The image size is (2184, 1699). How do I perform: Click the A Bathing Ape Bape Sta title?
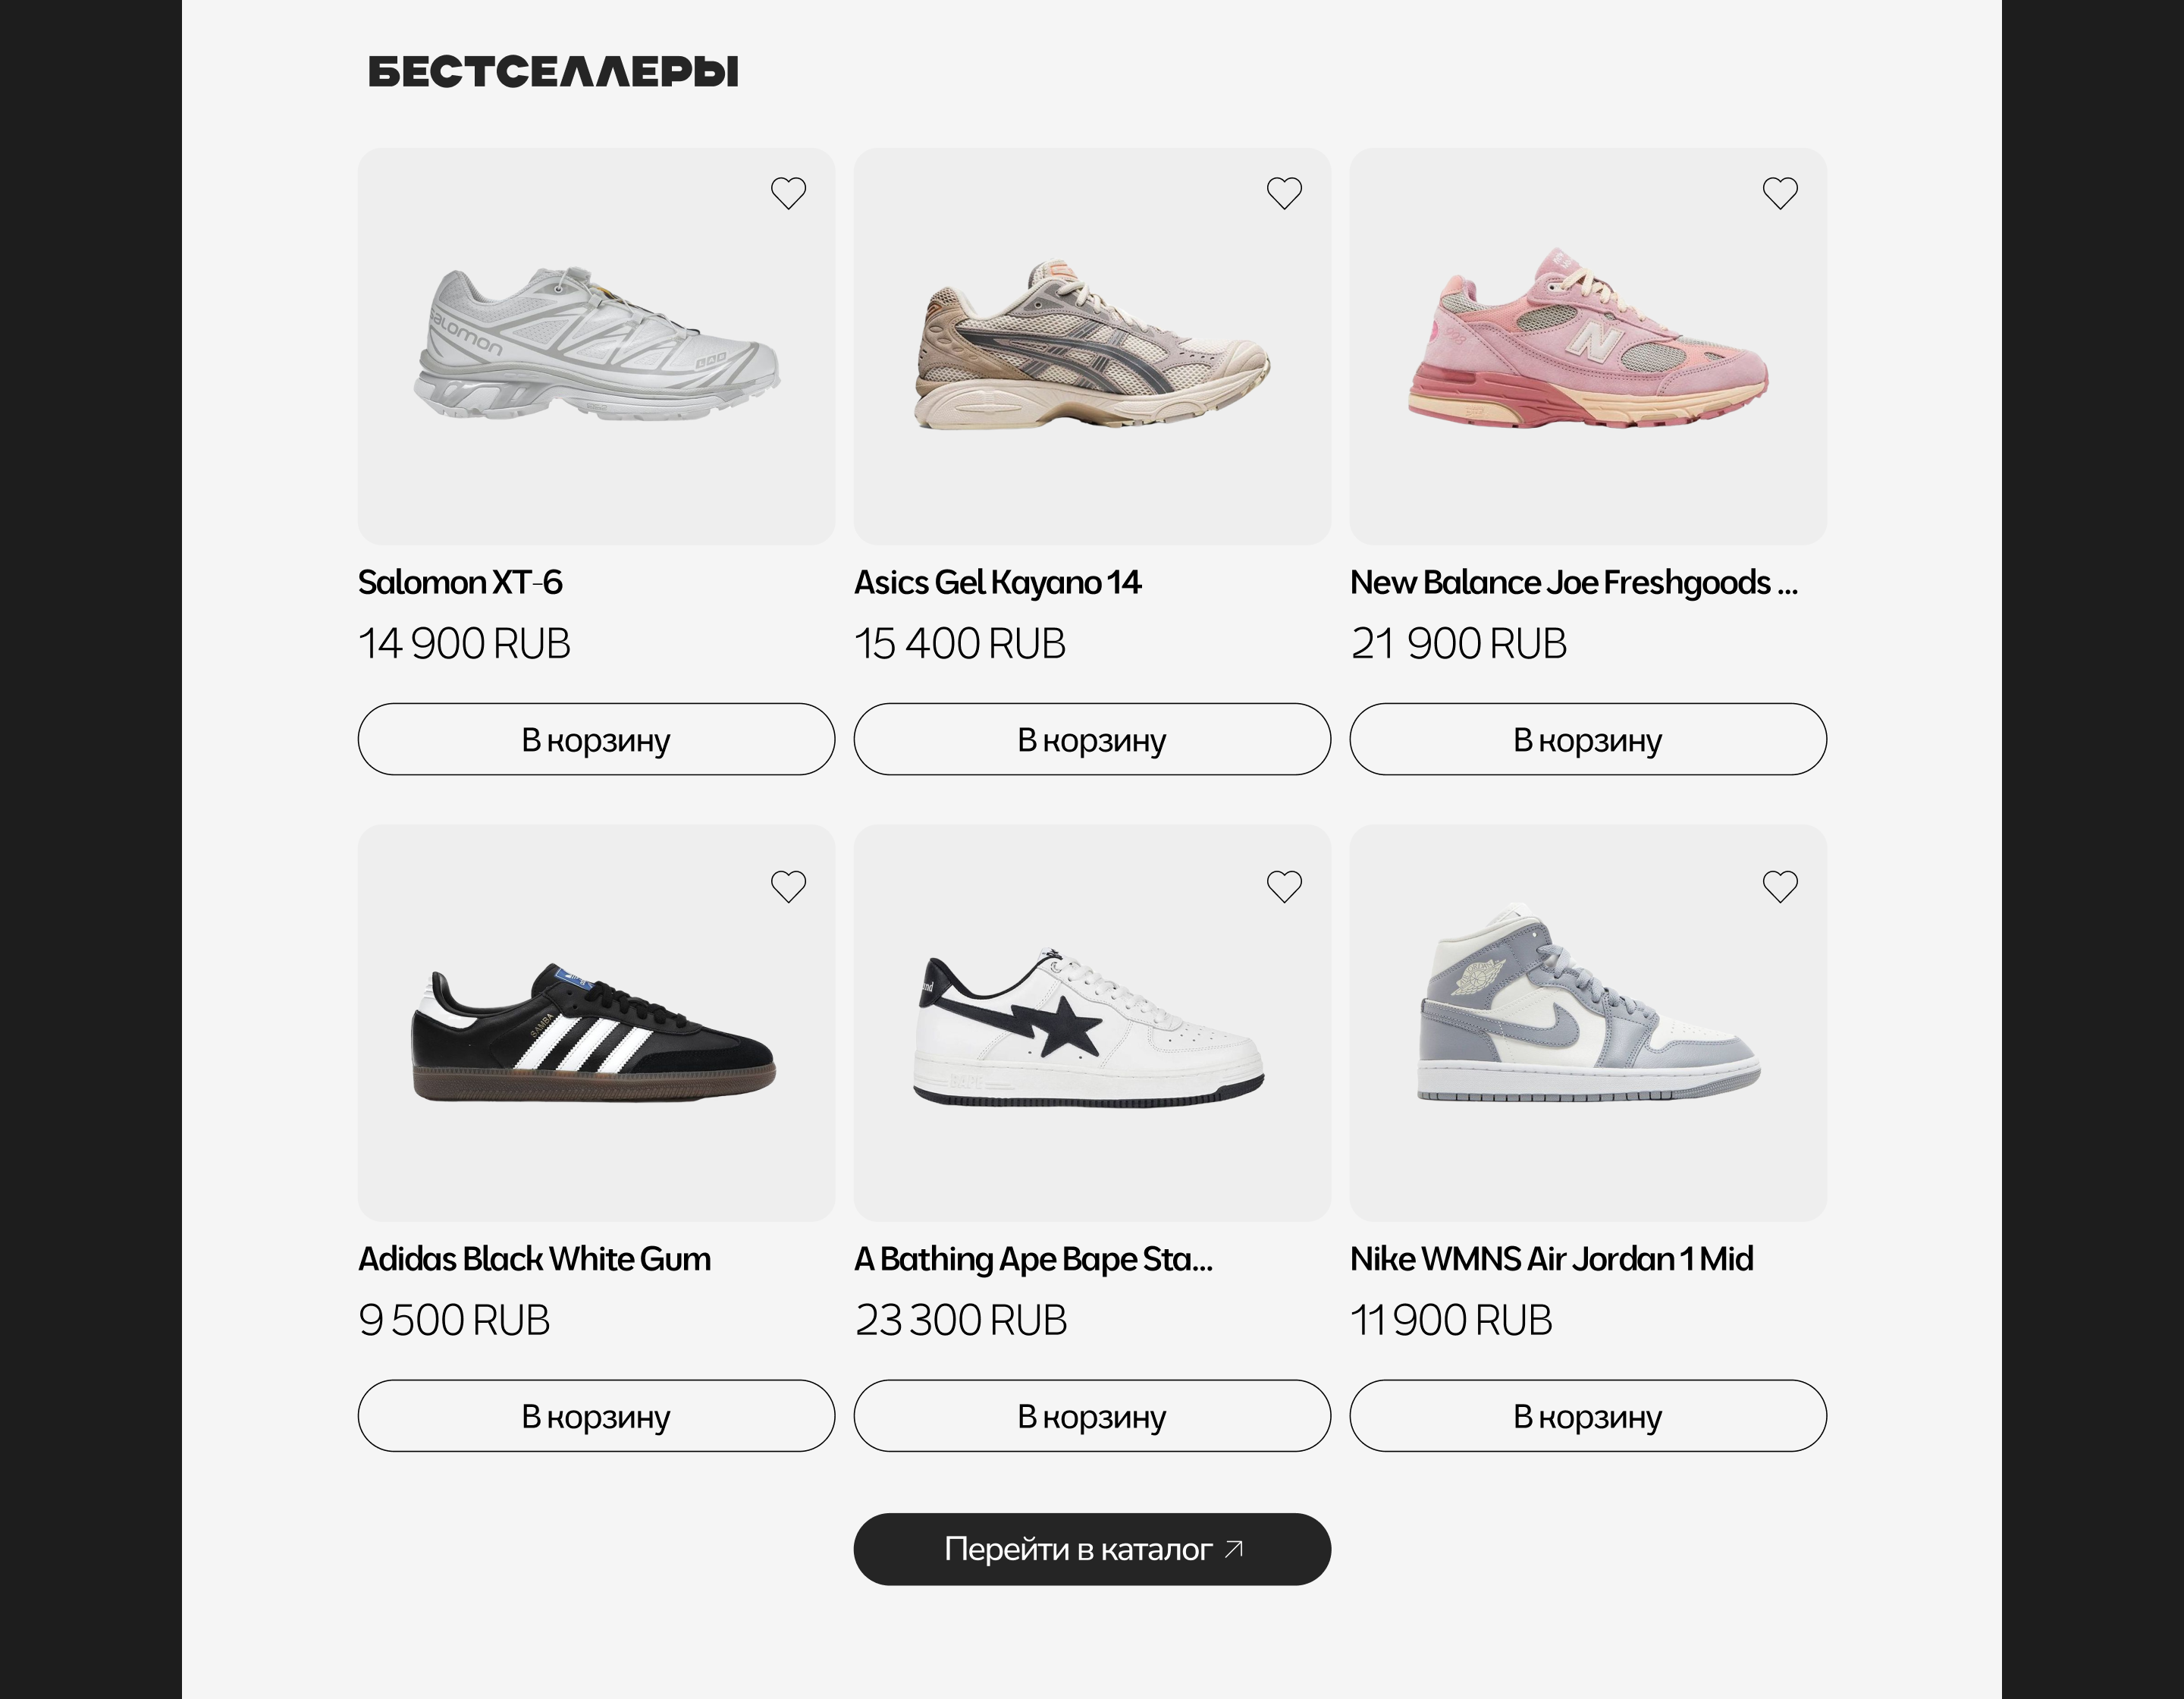[1033, 1259]
